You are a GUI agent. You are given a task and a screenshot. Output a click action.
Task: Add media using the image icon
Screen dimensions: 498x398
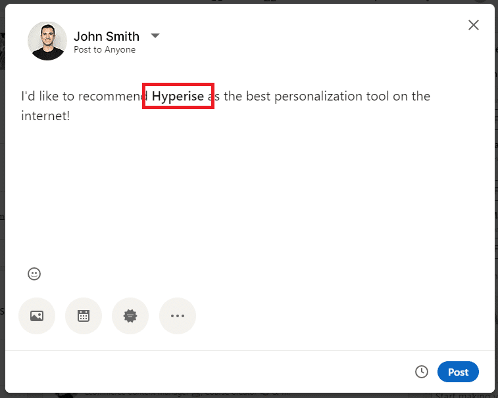pos(37,316)
